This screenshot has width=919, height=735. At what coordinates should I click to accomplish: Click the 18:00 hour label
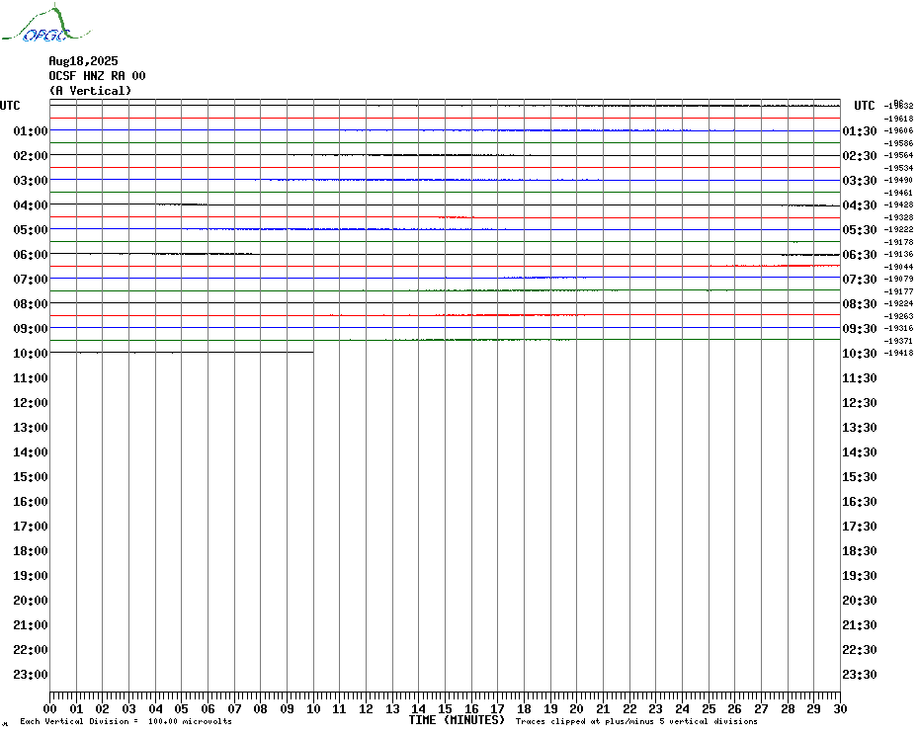click(31, 551)
